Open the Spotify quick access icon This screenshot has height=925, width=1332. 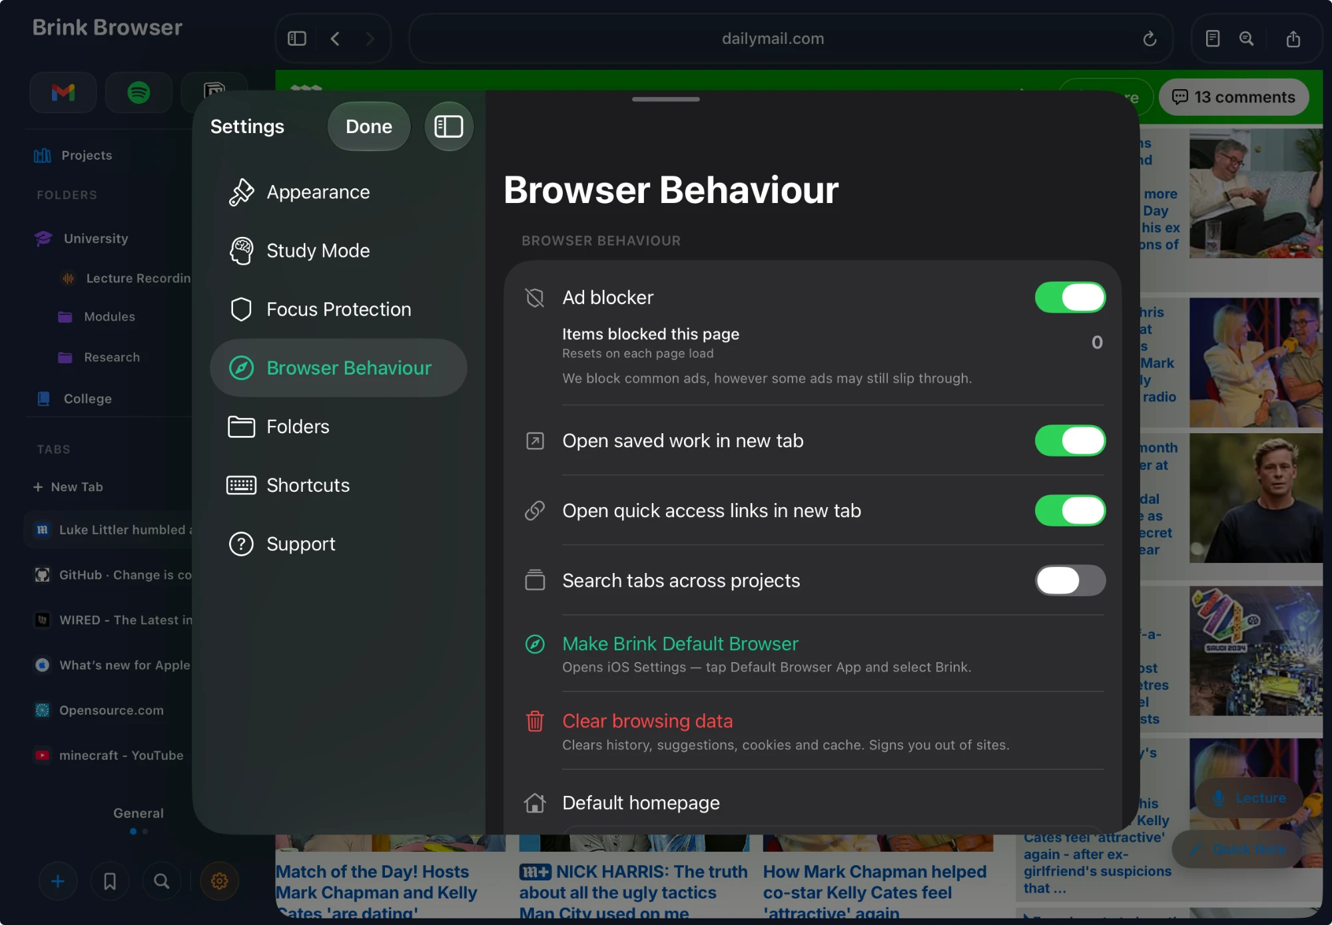139,92
